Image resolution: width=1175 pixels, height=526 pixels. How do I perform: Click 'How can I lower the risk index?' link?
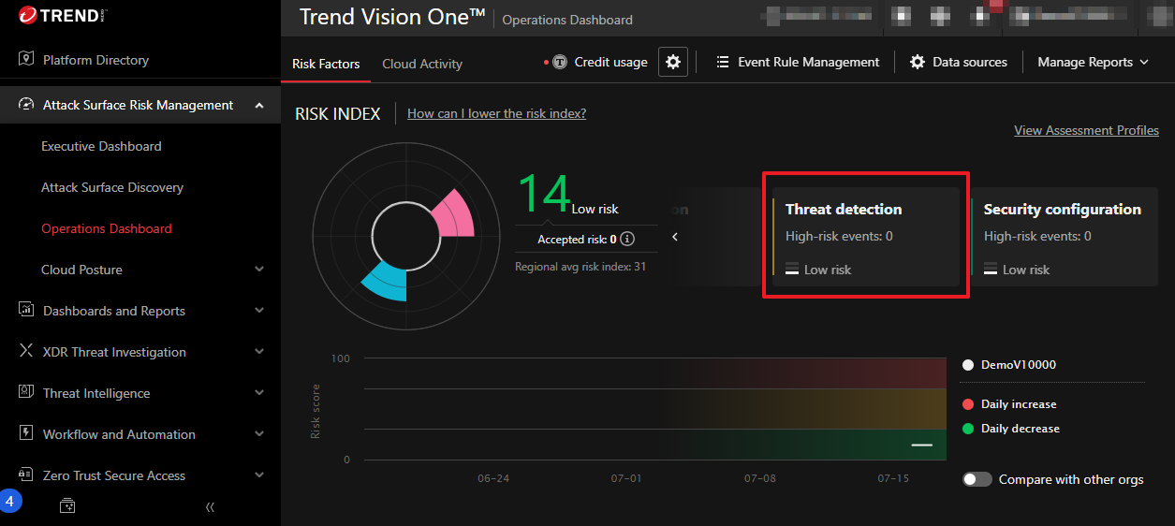point(496,113)
